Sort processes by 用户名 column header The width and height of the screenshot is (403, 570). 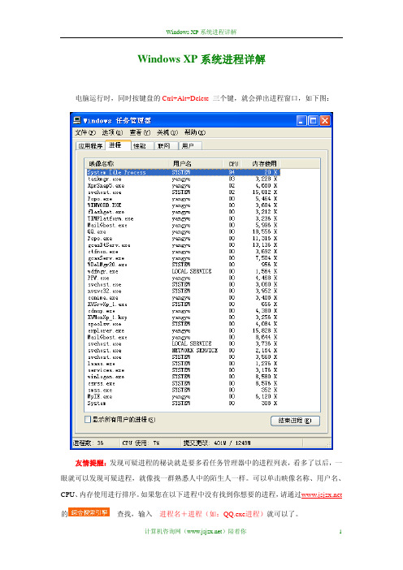click(196, 164)
